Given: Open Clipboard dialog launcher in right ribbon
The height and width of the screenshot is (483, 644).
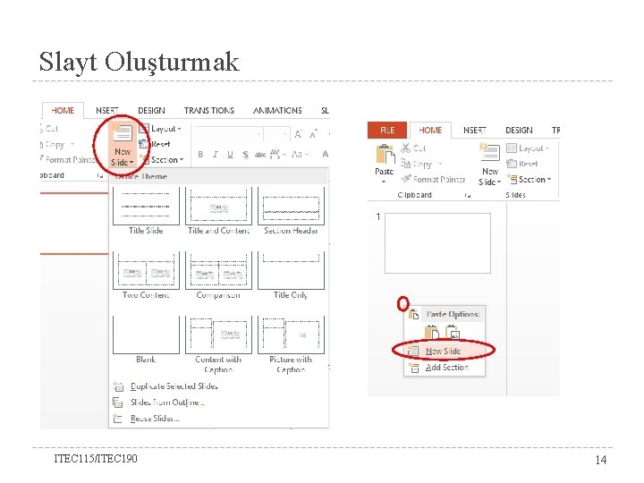Looking at the screenshot, I should coord(468,196).
